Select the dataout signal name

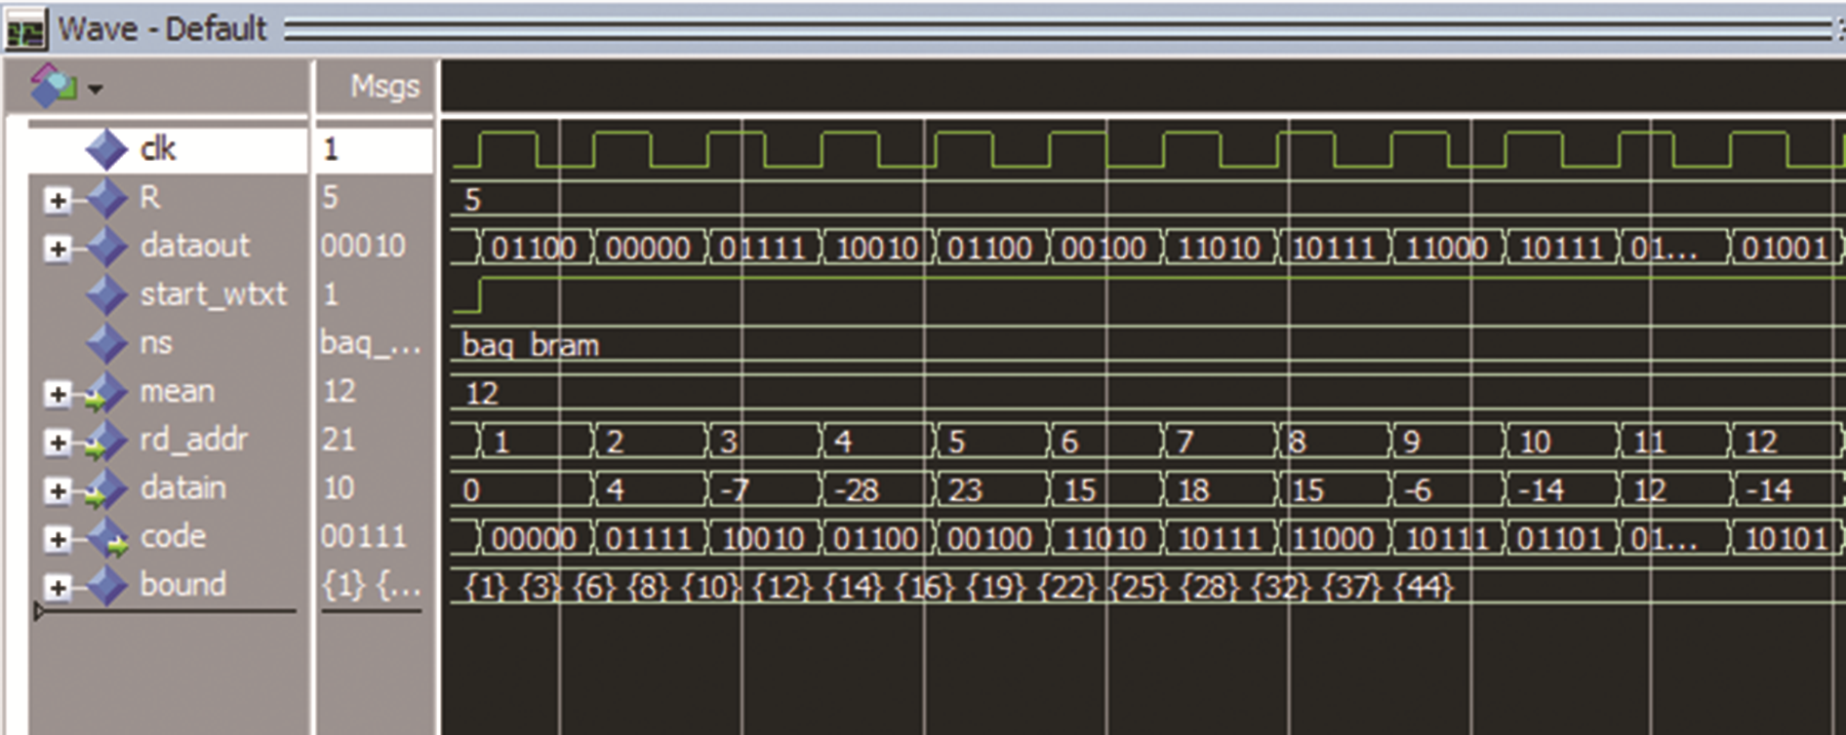(x=194, y=246)
